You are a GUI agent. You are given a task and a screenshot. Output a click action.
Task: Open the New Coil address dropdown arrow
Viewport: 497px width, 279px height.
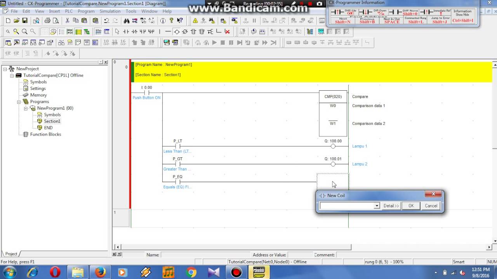(x=377, y=206)
